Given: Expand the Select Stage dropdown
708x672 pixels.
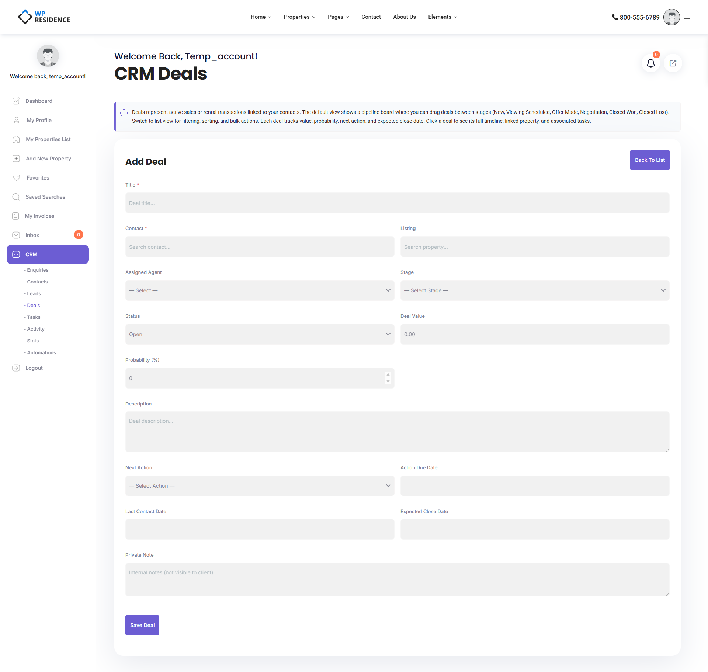Looking at the screenshot, I should tap(535, 290).
